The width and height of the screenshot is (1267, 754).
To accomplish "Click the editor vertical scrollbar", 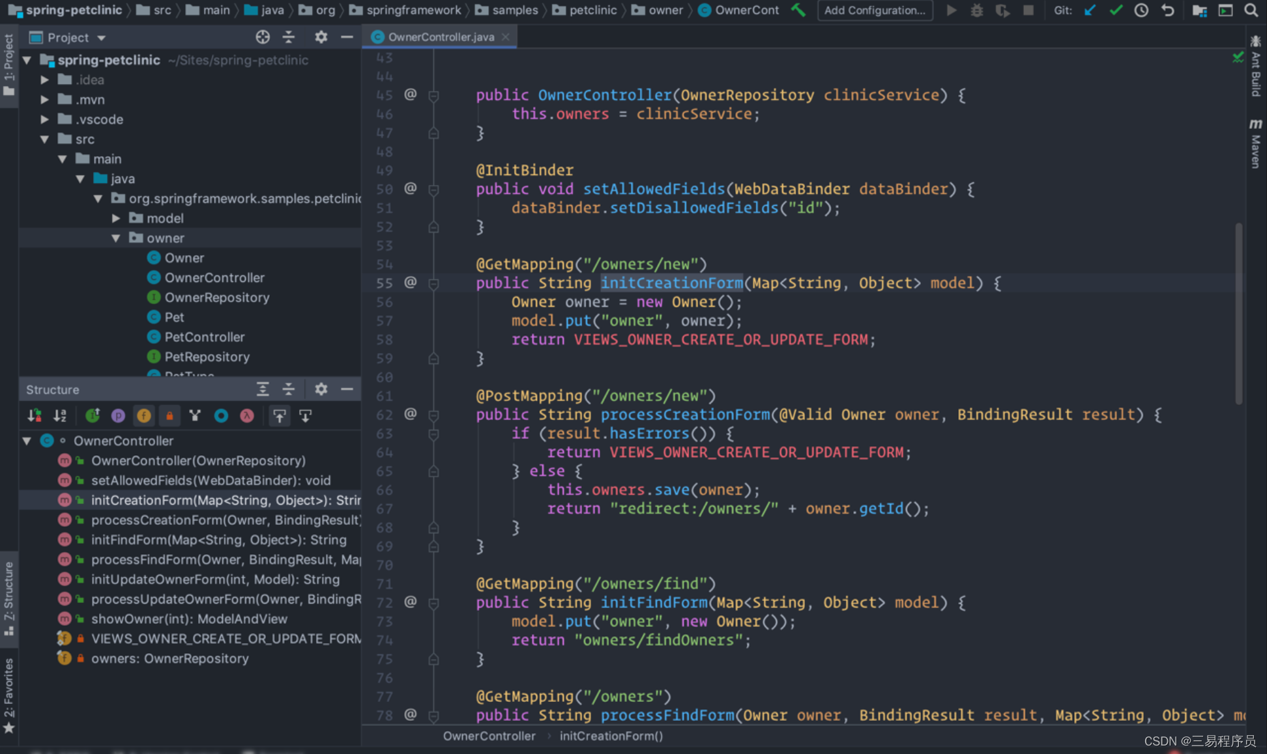I will pyautogui.click(x=1238, y=313).
